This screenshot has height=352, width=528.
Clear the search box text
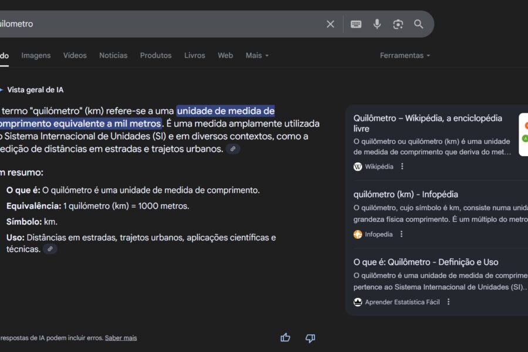click(x=330, y=24)
